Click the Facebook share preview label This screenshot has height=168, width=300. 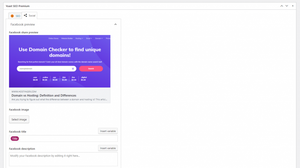(x=23, y=32)
